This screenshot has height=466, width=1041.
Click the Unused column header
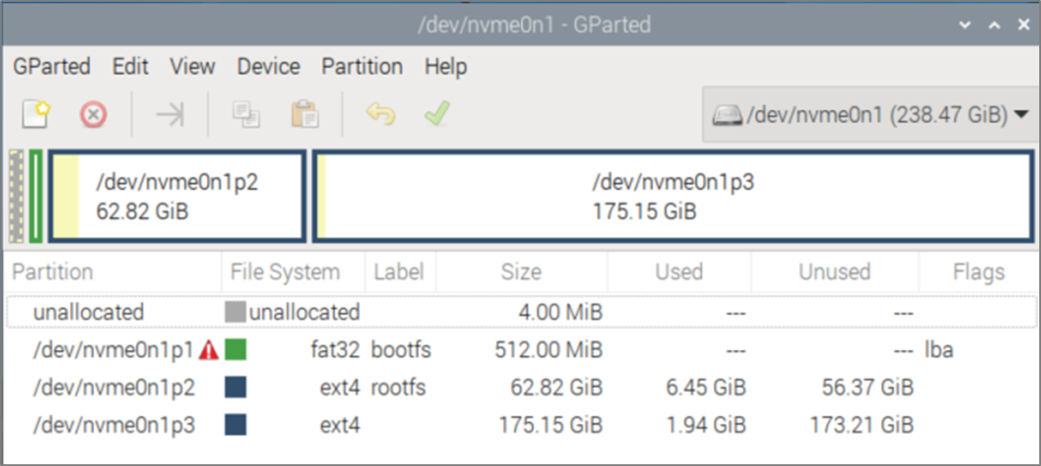click(835, 271)
